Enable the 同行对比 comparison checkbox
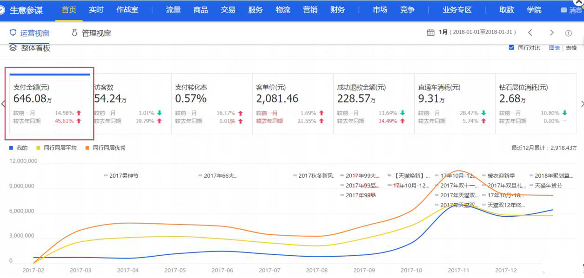The image size is (584, 278). [510, 48]
